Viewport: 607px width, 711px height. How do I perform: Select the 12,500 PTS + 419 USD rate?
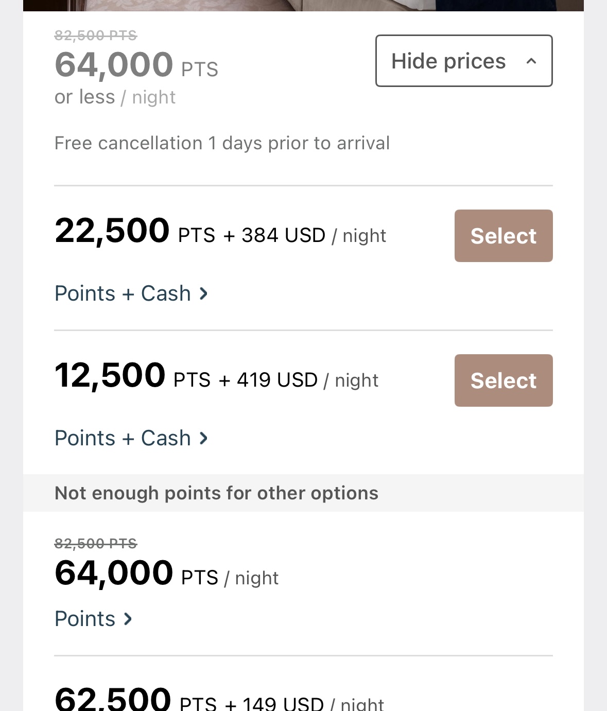click(x=503, y=380)
